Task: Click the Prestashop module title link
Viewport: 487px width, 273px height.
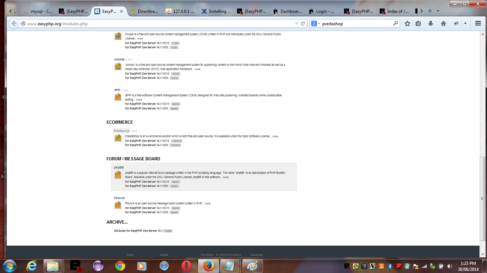Action: tap(122, 131)
